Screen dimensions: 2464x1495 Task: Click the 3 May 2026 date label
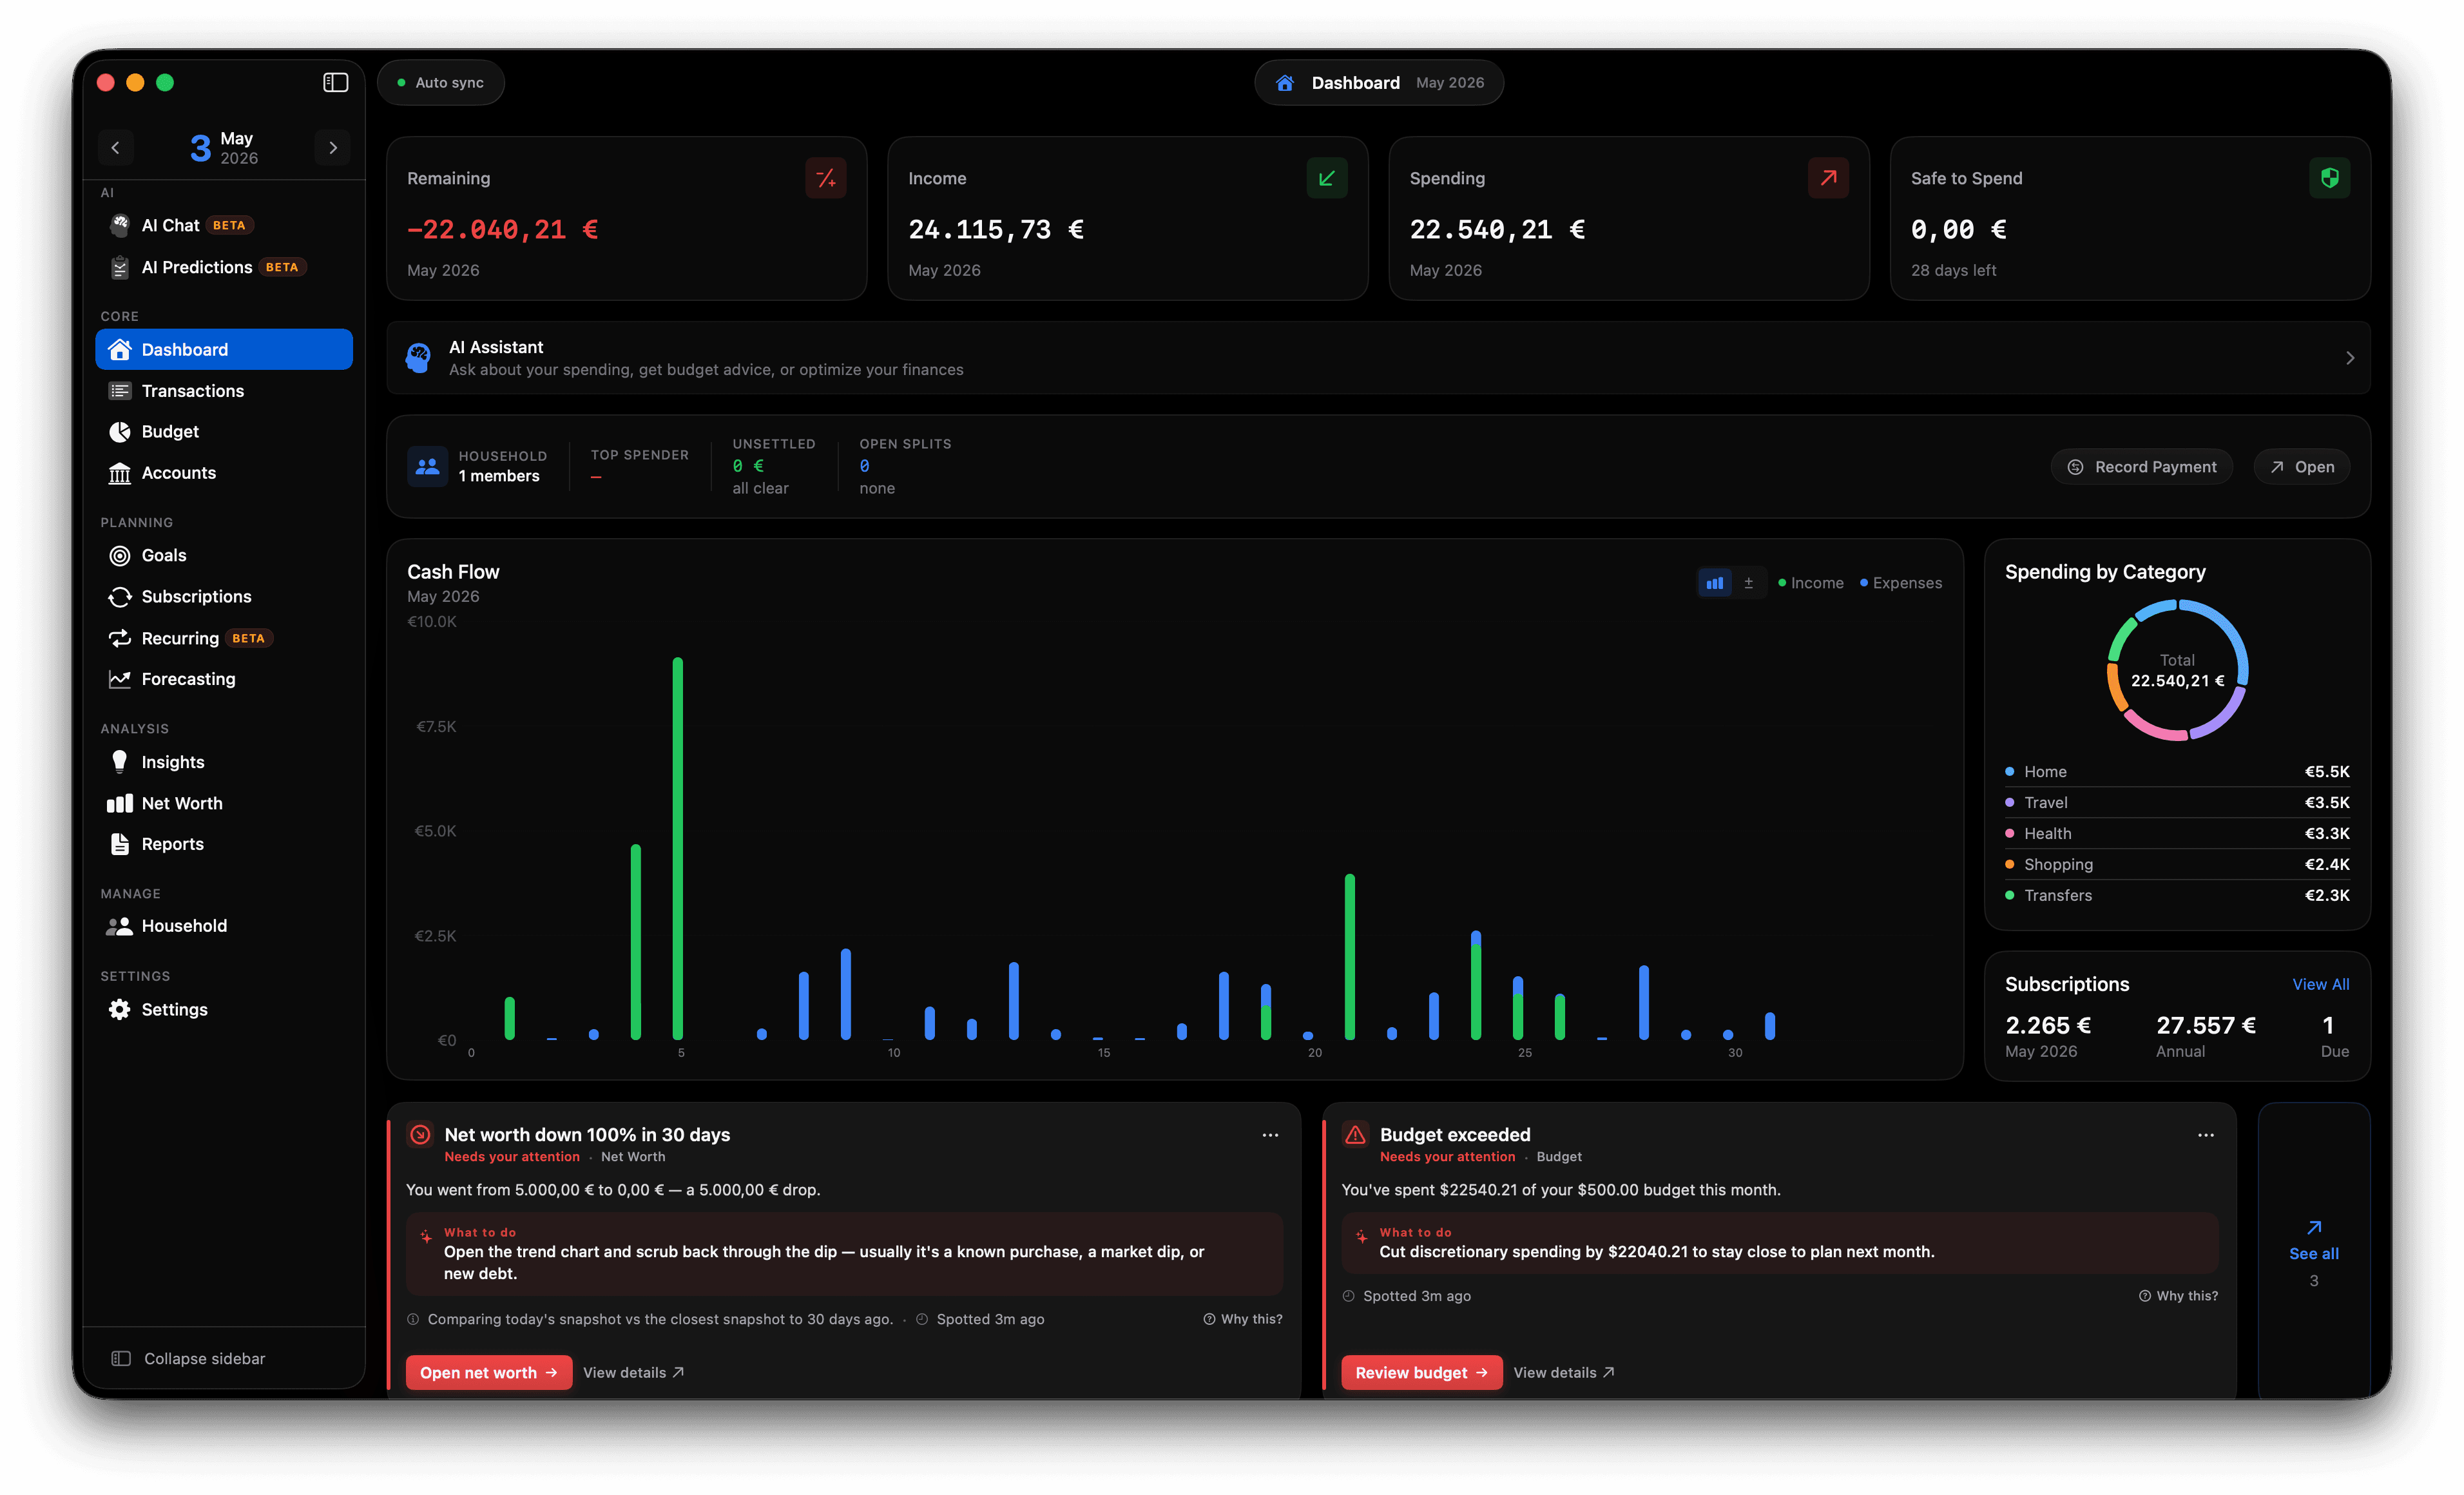(x=224, y=148)
